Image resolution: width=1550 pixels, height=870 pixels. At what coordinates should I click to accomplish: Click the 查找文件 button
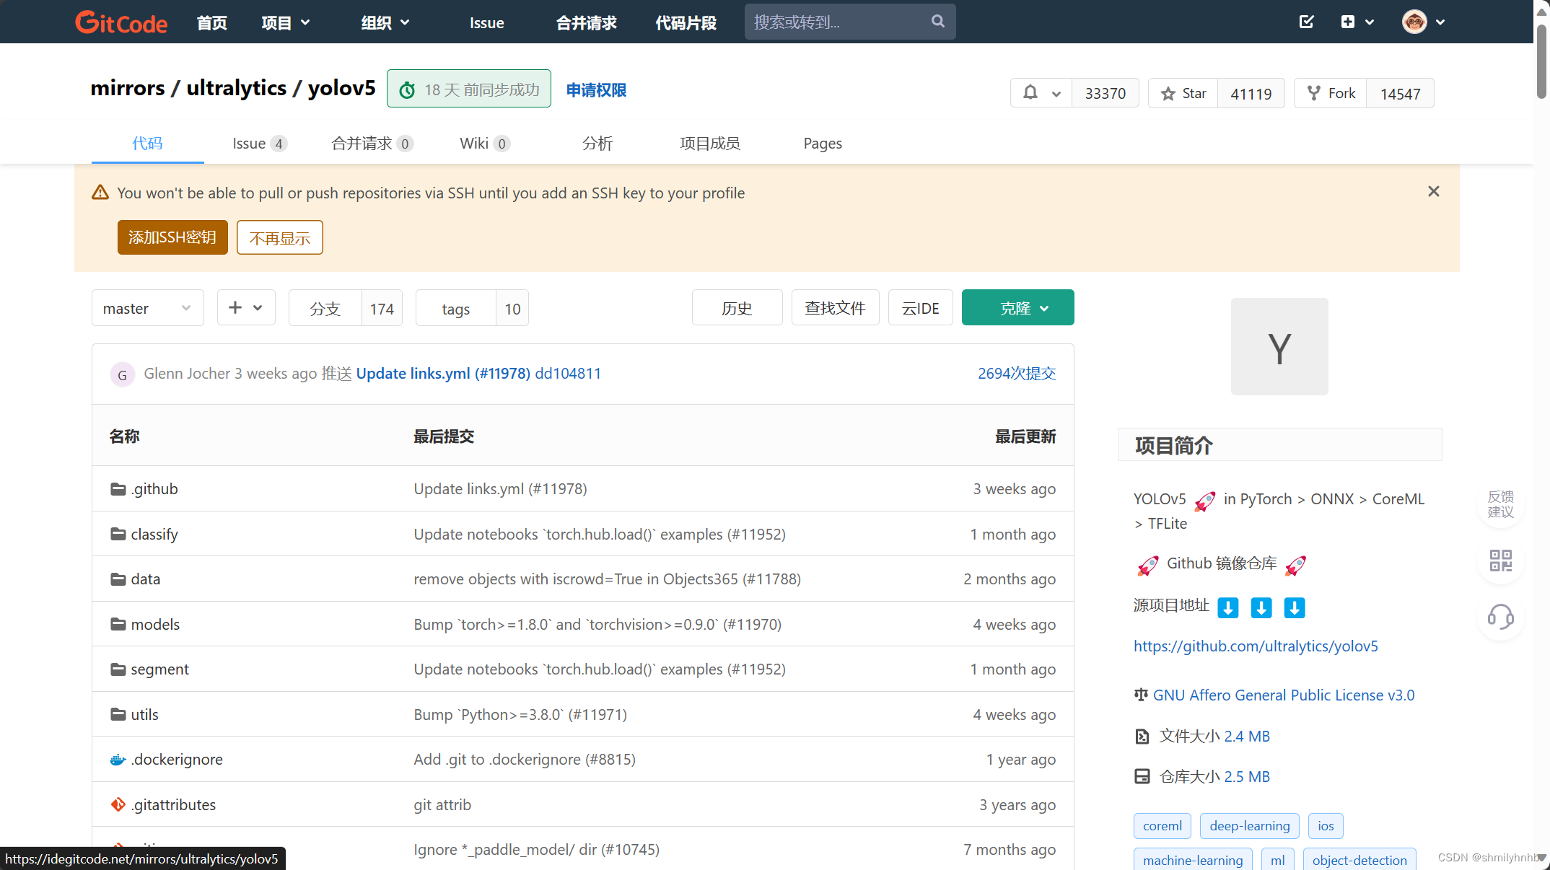click(x=835, y=308)
